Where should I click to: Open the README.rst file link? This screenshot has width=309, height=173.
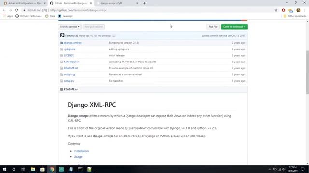71,68
